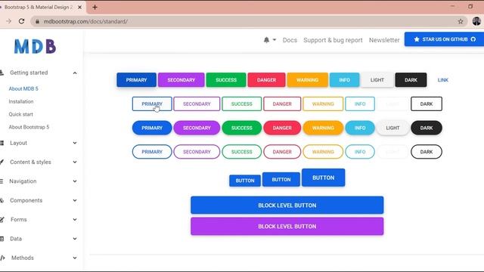Click the MDB logo
This screenshot has width=484, height=272.
pyautogui.click(x=35, y=46)
